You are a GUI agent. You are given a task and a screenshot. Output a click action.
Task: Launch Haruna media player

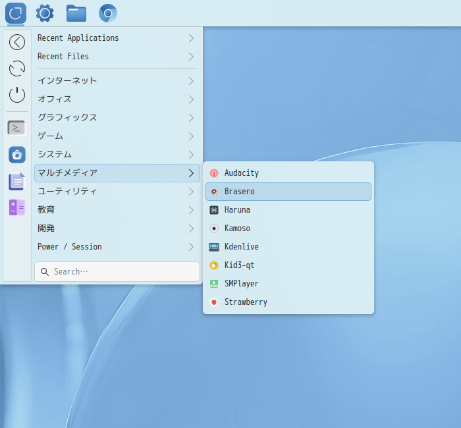[237, 210]
